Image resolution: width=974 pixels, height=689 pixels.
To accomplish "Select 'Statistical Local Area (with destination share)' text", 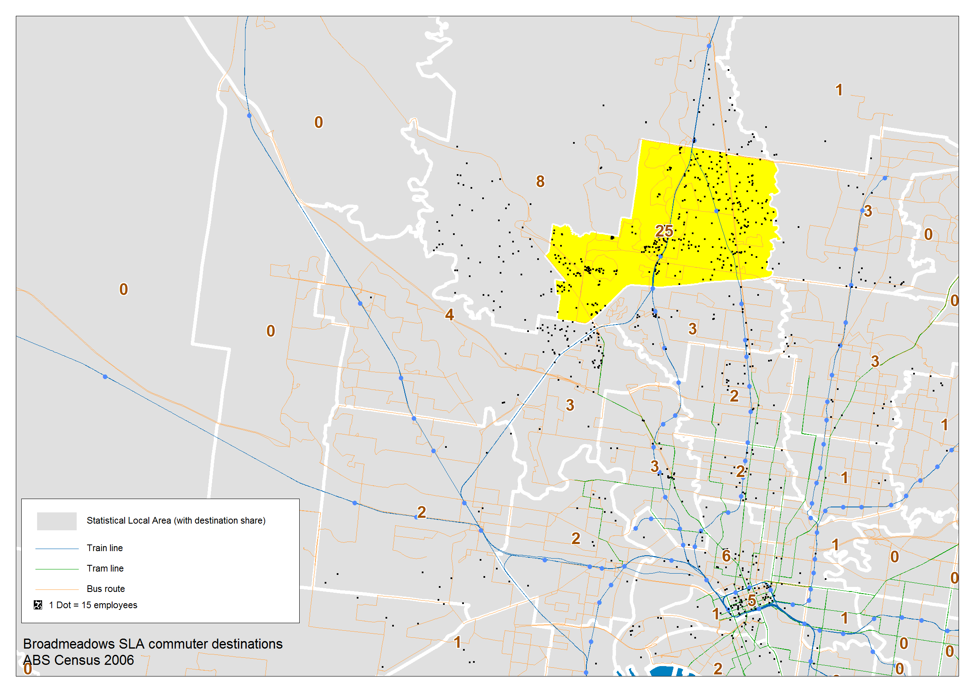I will click(x=176, y=521).
